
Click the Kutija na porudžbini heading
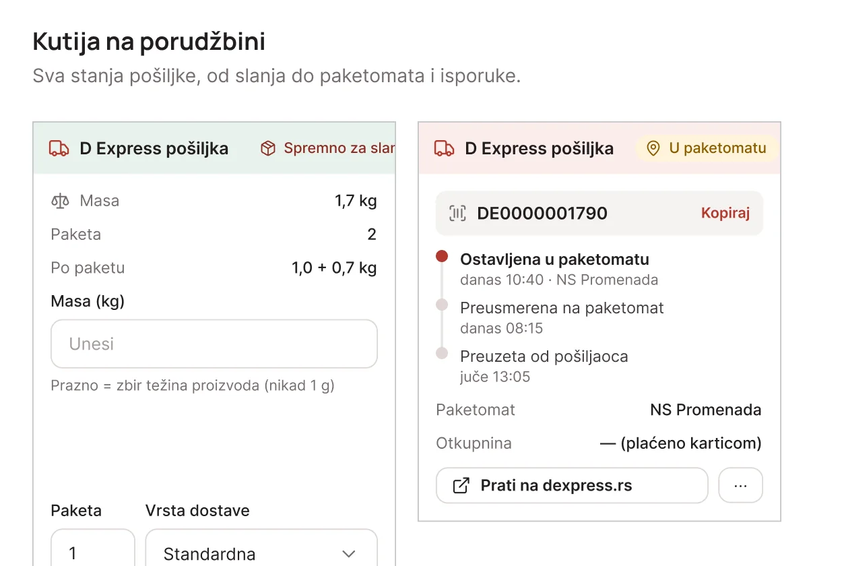(x=149, y=42)
